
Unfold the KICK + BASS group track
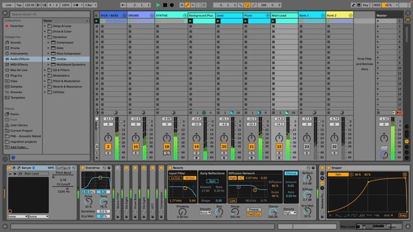click(x=125, y=15)
